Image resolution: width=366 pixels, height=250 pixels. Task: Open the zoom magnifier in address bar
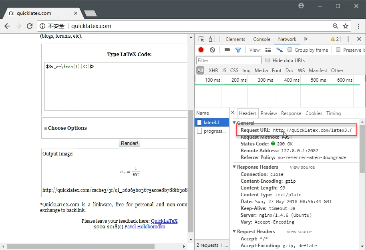[336, 26]
